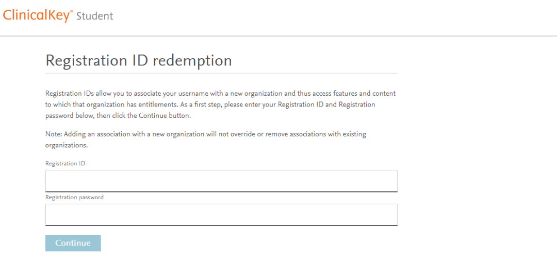Click the line starting "to which that organization"
Image resolution: width=557 pixels, height=262 pixels.
pos(210,104)
